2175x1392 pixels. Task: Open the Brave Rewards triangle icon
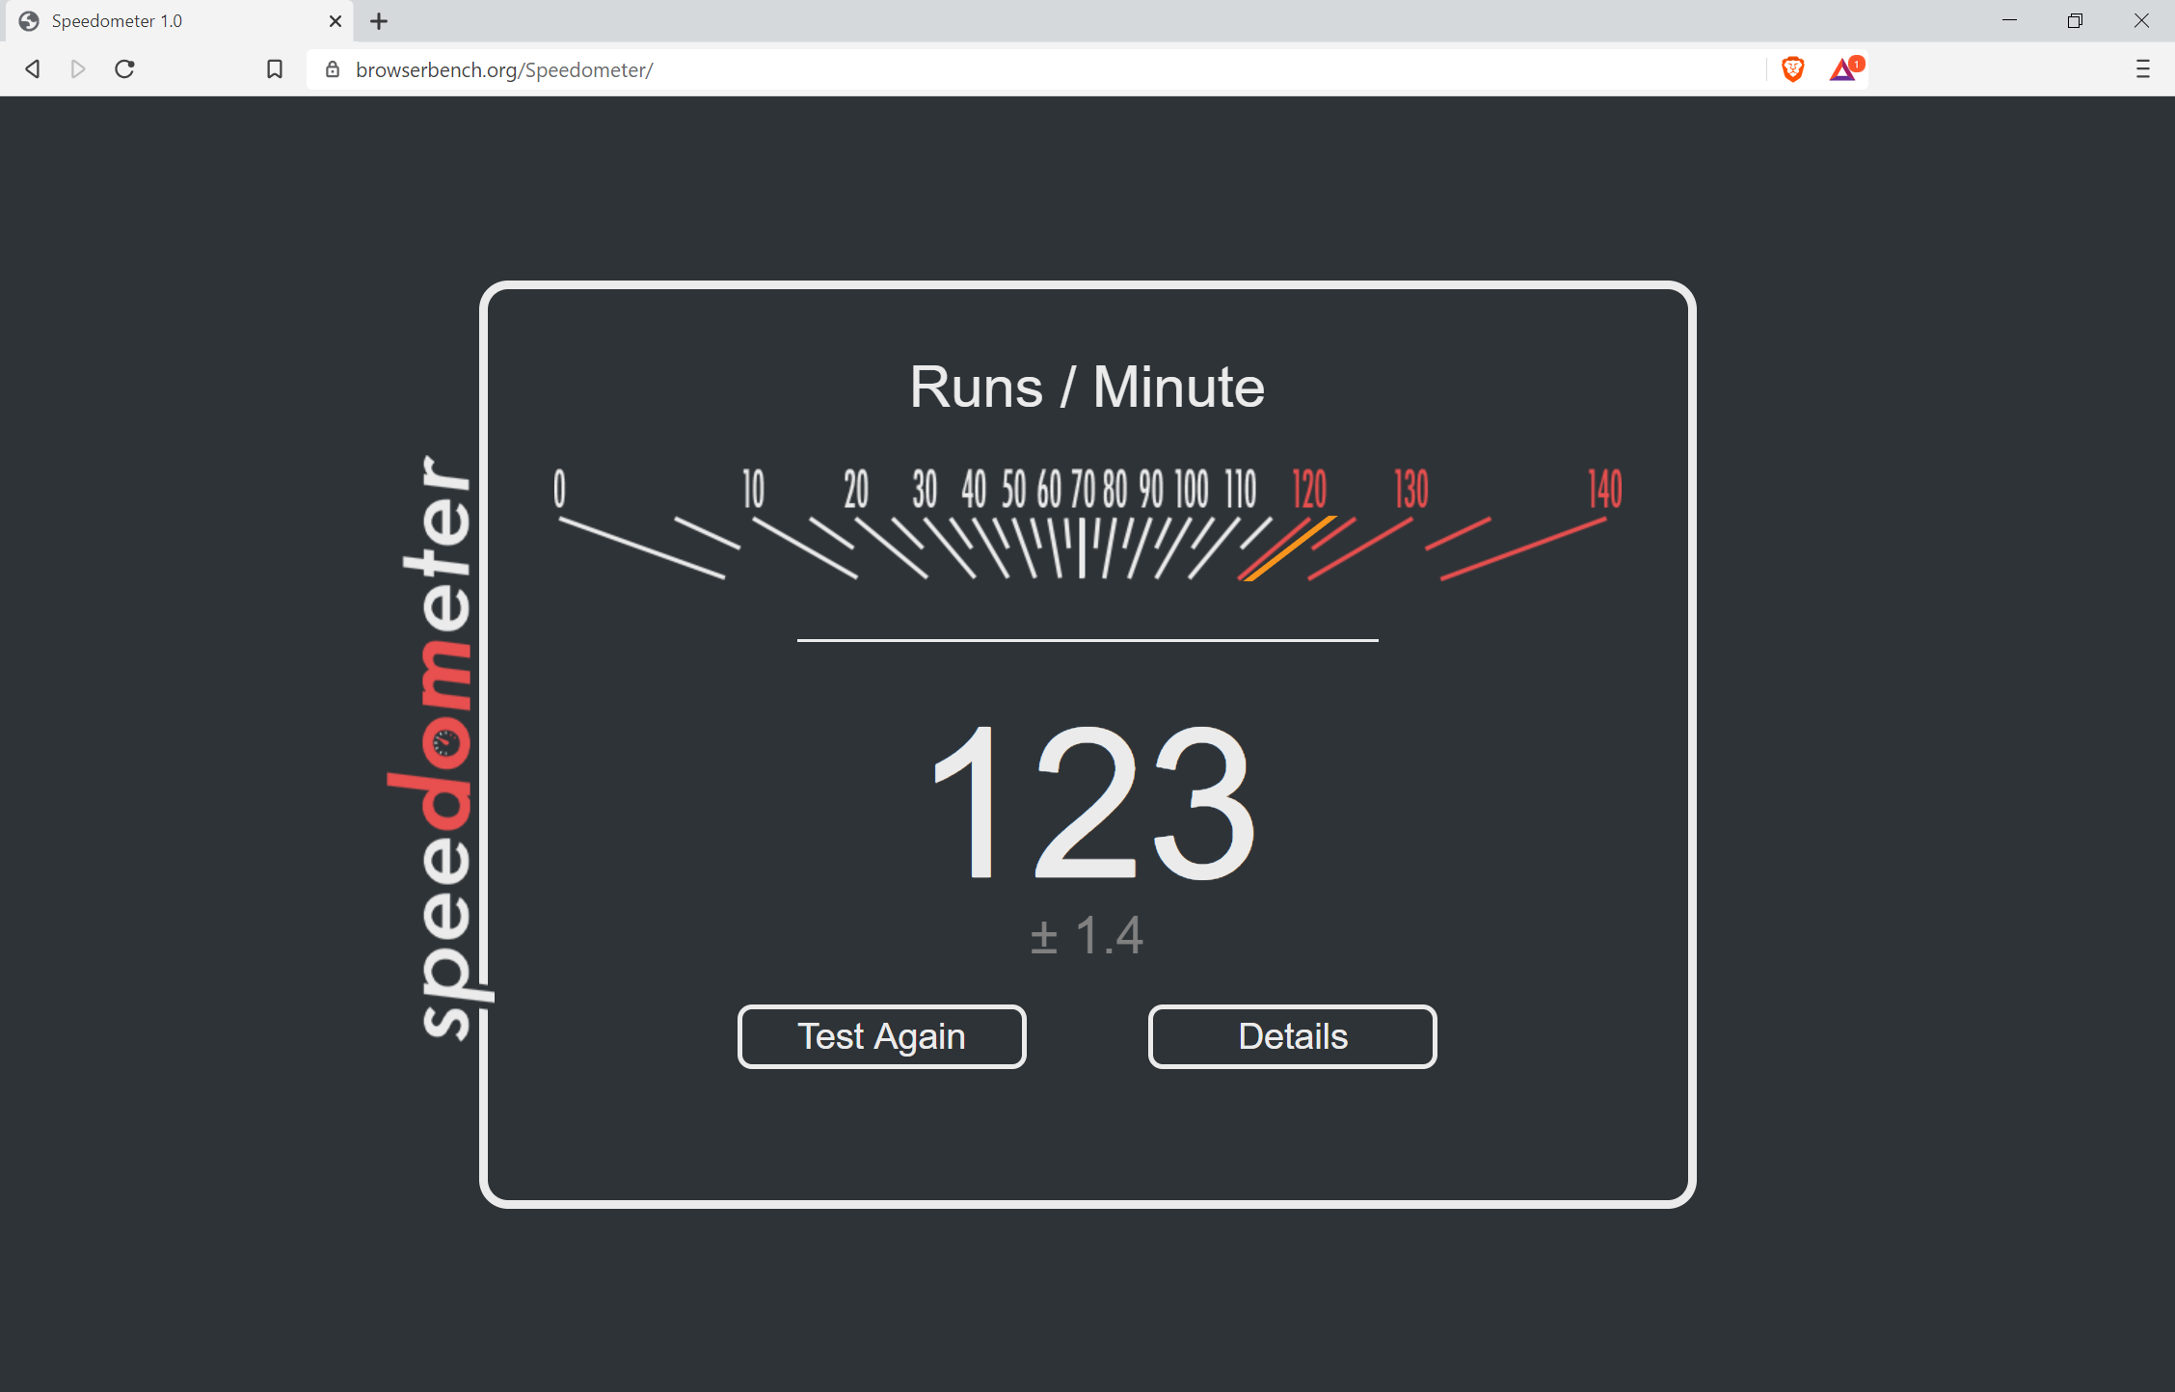click(1845, 69)
